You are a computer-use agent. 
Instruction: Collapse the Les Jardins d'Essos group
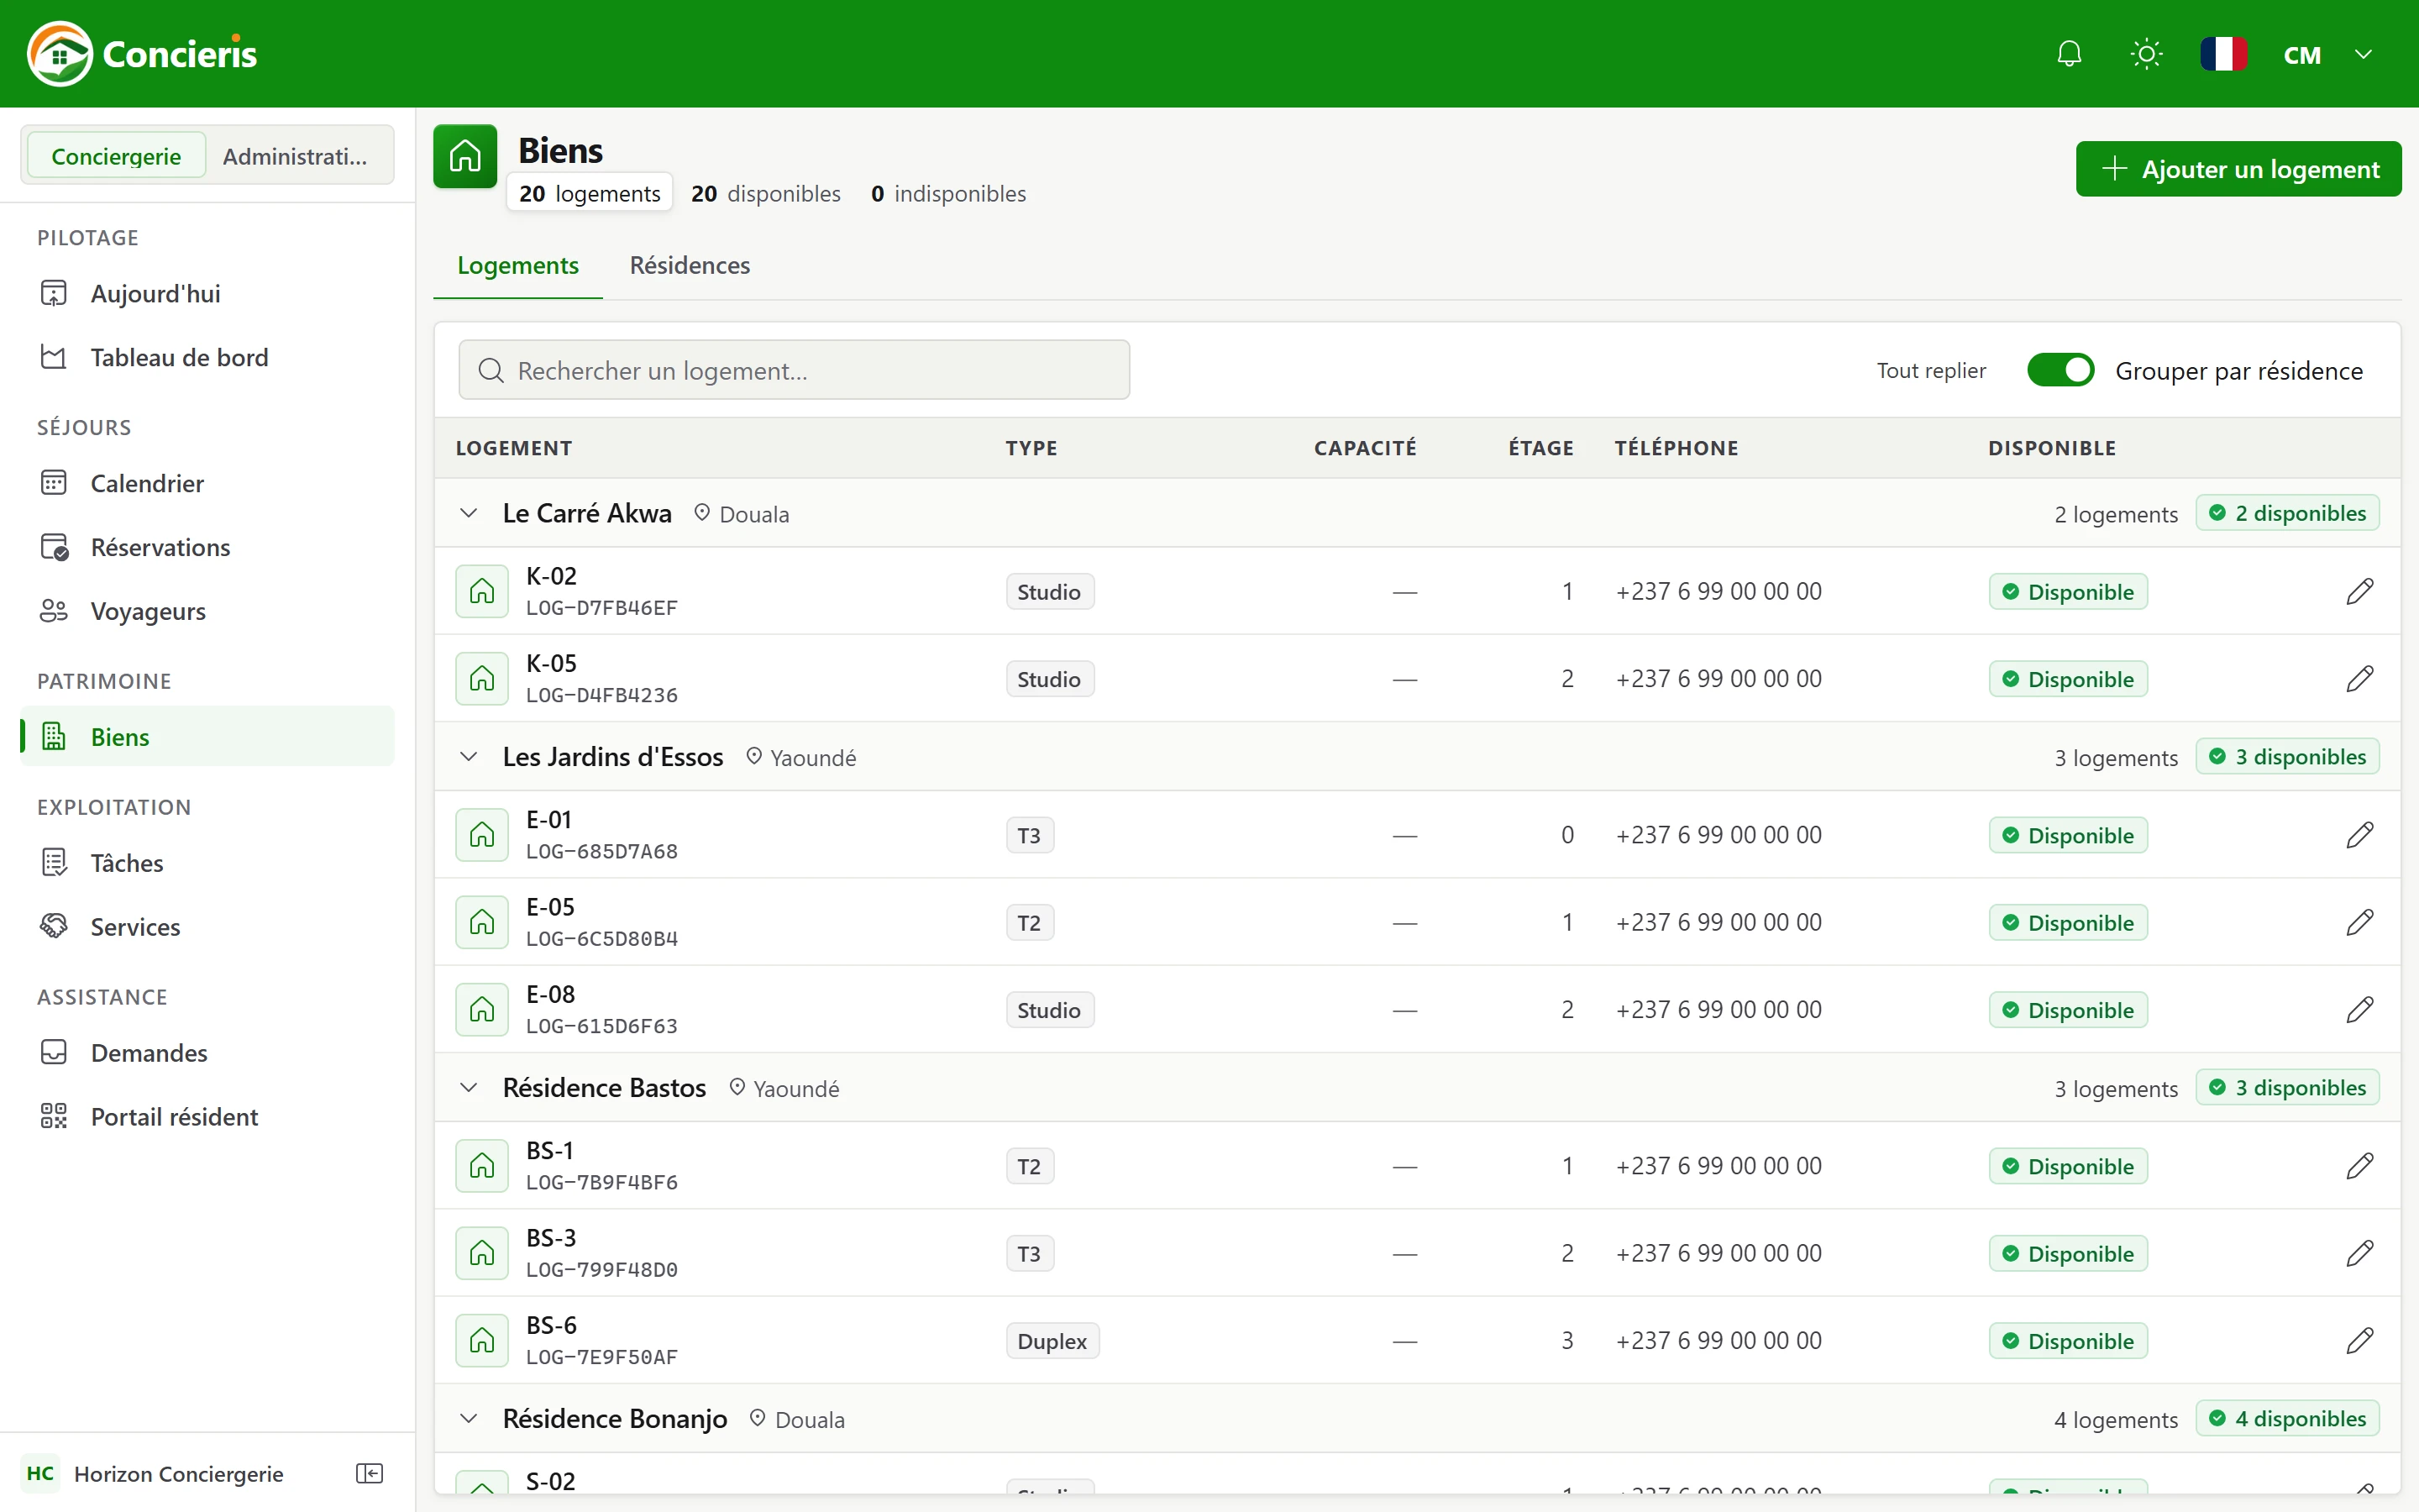tap(469, 757)
